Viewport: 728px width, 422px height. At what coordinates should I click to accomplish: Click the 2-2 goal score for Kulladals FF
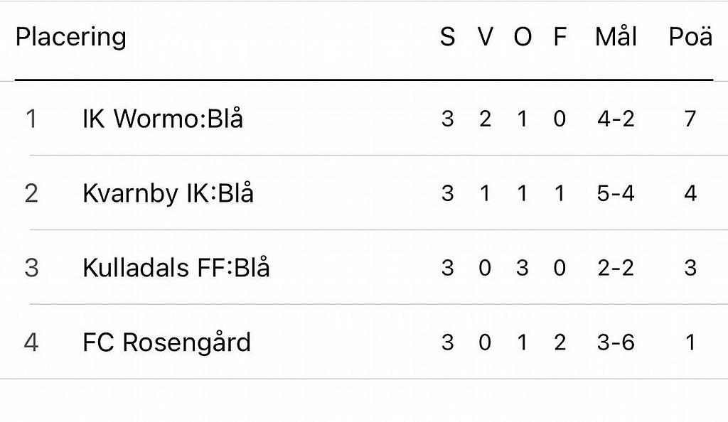coord(616,268)
